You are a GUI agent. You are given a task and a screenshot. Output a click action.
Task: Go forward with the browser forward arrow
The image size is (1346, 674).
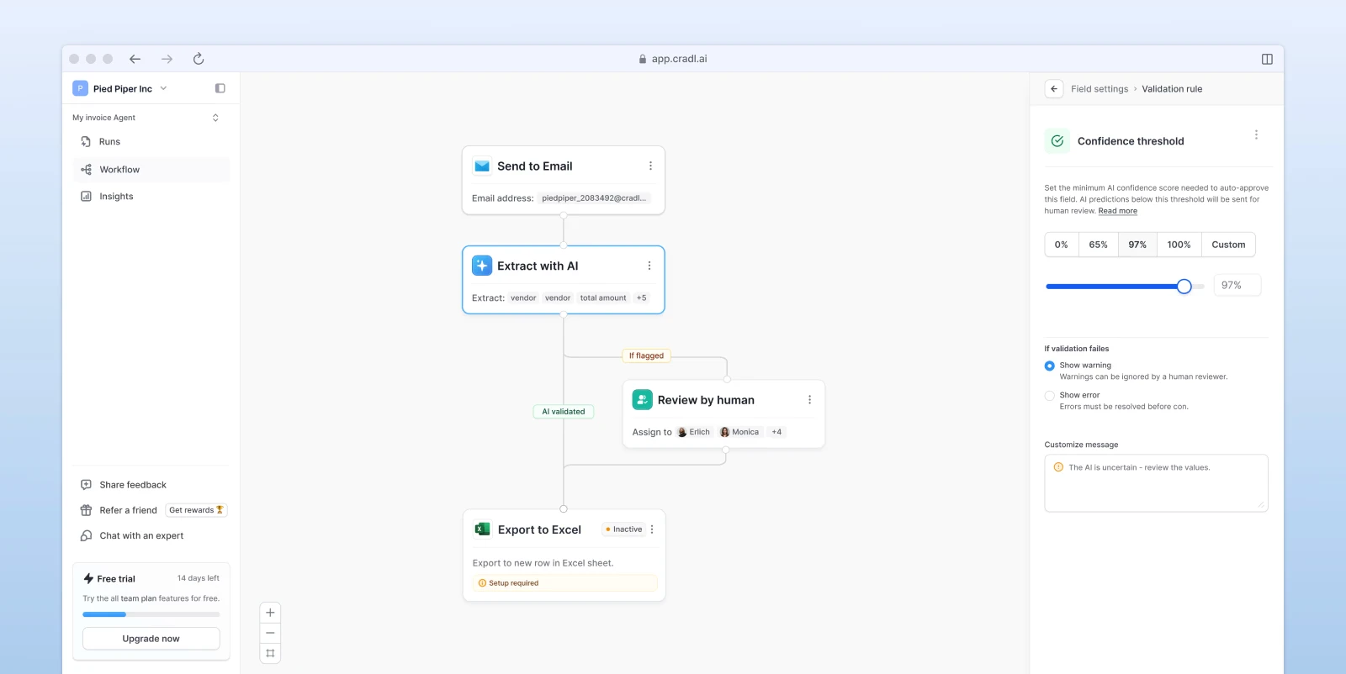coord(167,59)
